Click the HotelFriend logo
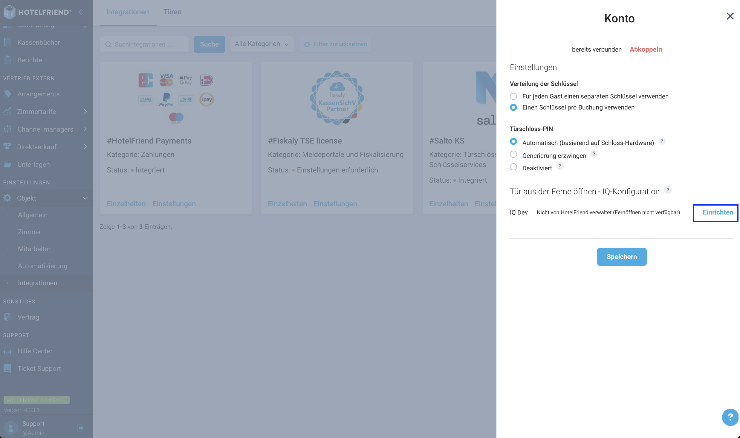Screen dimensions: 740x438 pyautogui.click(x=37, y=12)
